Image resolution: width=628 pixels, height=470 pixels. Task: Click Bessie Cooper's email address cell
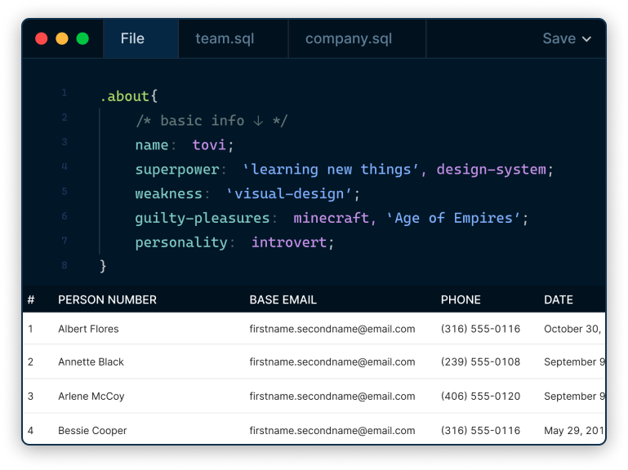(x=332, y=430)
